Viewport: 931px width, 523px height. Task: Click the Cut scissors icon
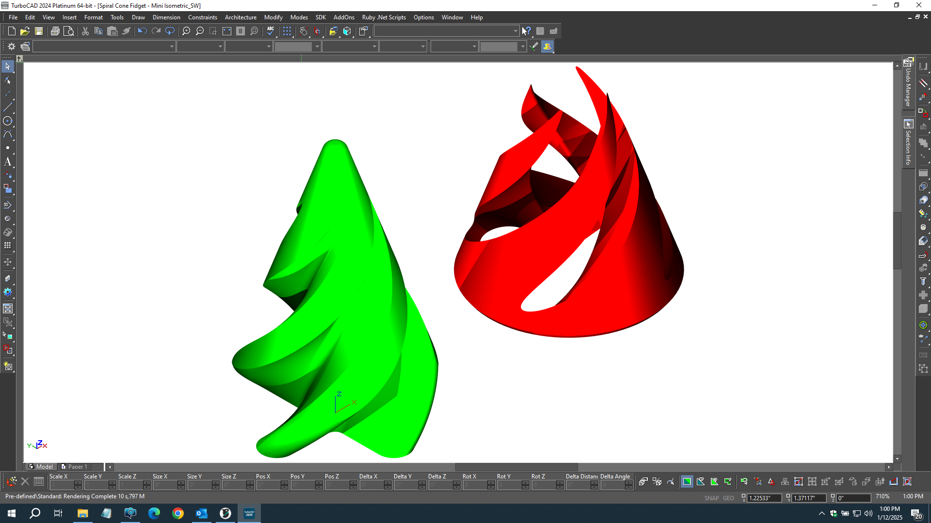pos(85,31)
